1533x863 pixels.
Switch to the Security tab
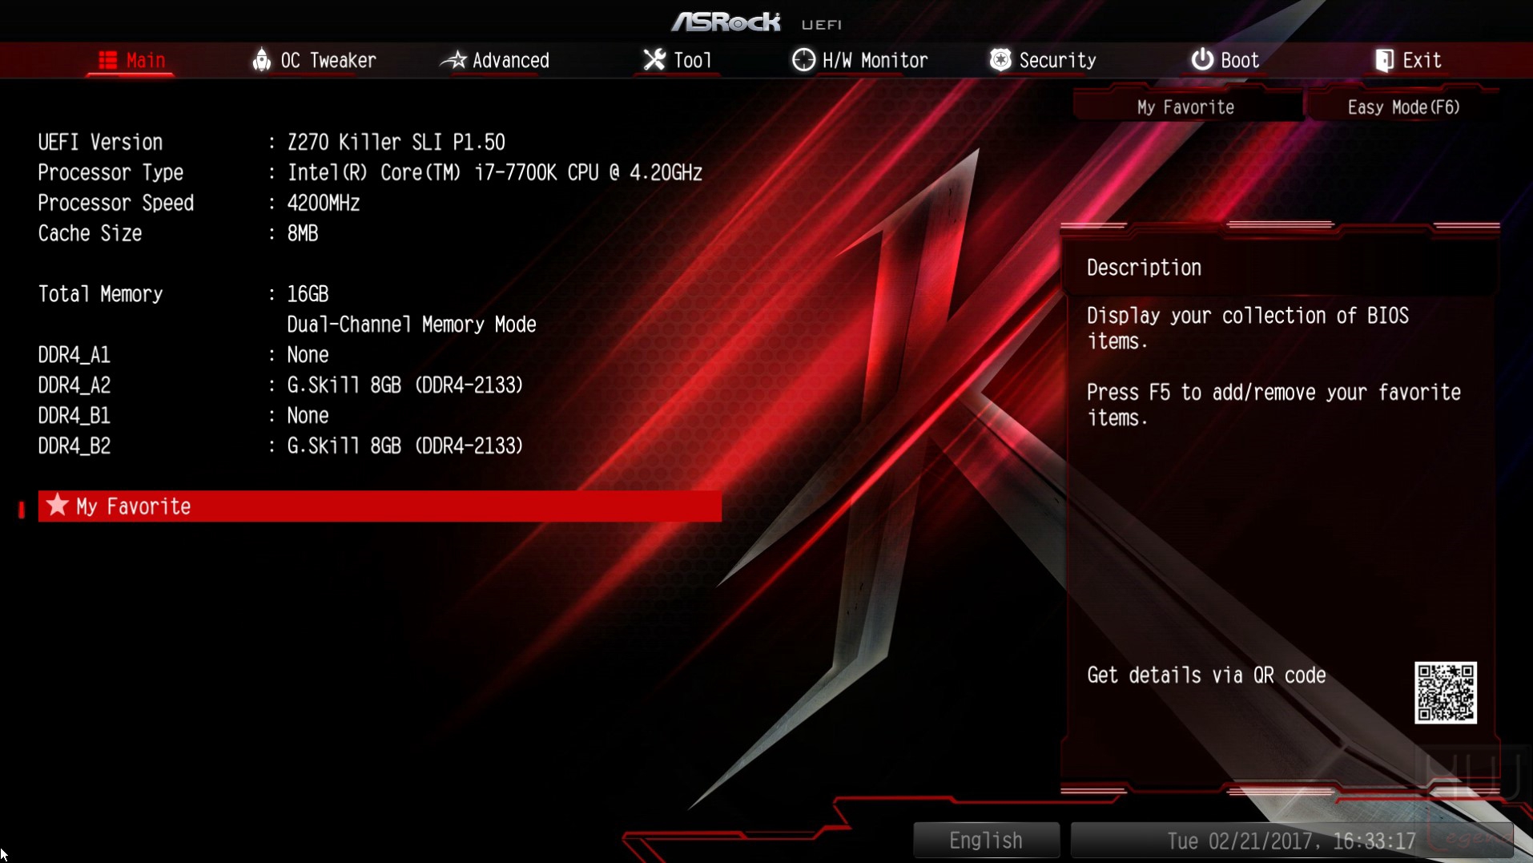click(x=1043, y=60)
